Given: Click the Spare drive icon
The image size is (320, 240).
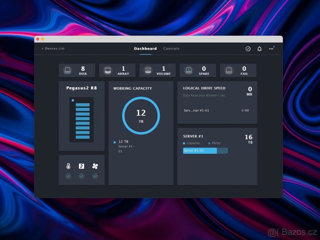Looking at the screenshot, I should [189, 70].
